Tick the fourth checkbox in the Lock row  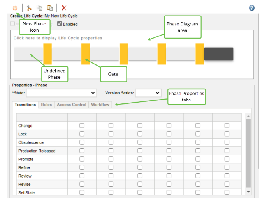click(x=169, y=134)
